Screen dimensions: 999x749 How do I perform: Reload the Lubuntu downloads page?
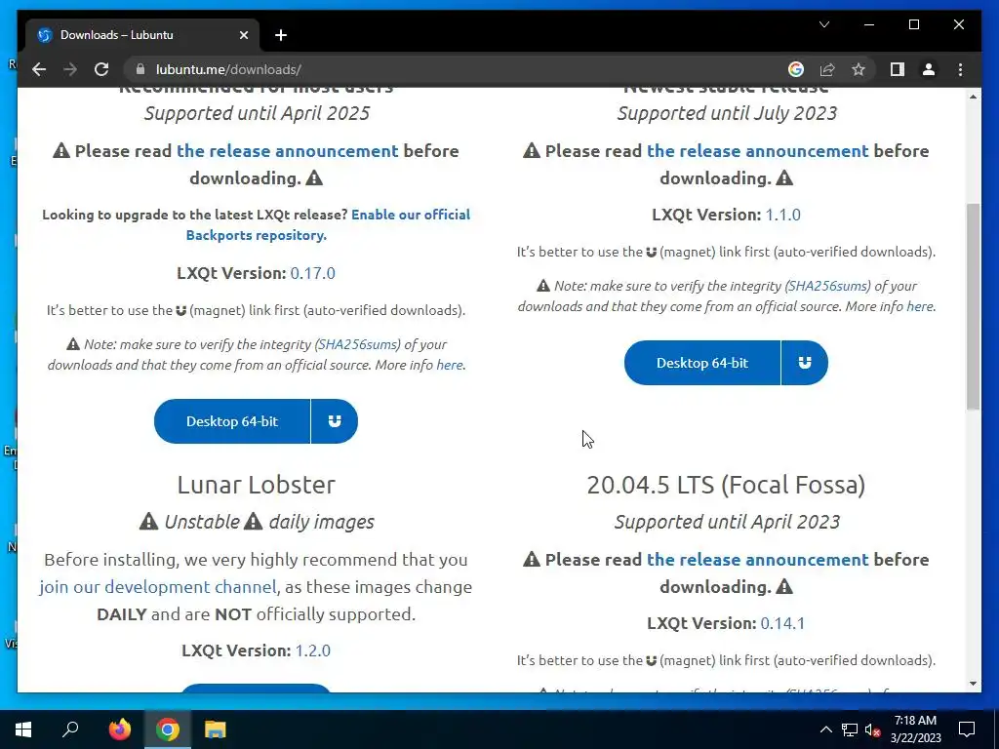(101, 69)
